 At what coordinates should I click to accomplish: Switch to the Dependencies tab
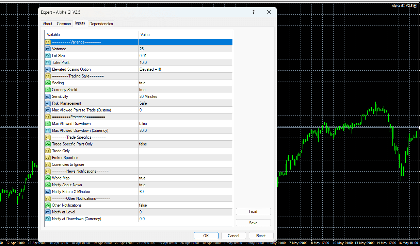pyautogui.click(x=101, y=23)
